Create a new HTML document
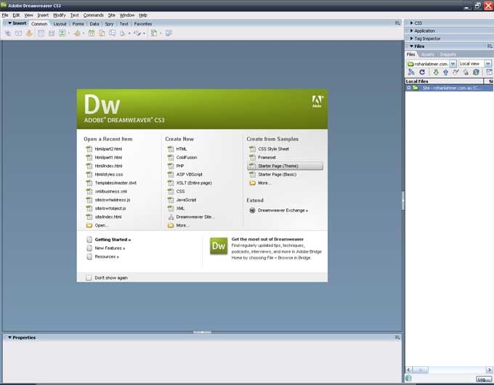The image size is (494, 385). (x=181, y=149)
